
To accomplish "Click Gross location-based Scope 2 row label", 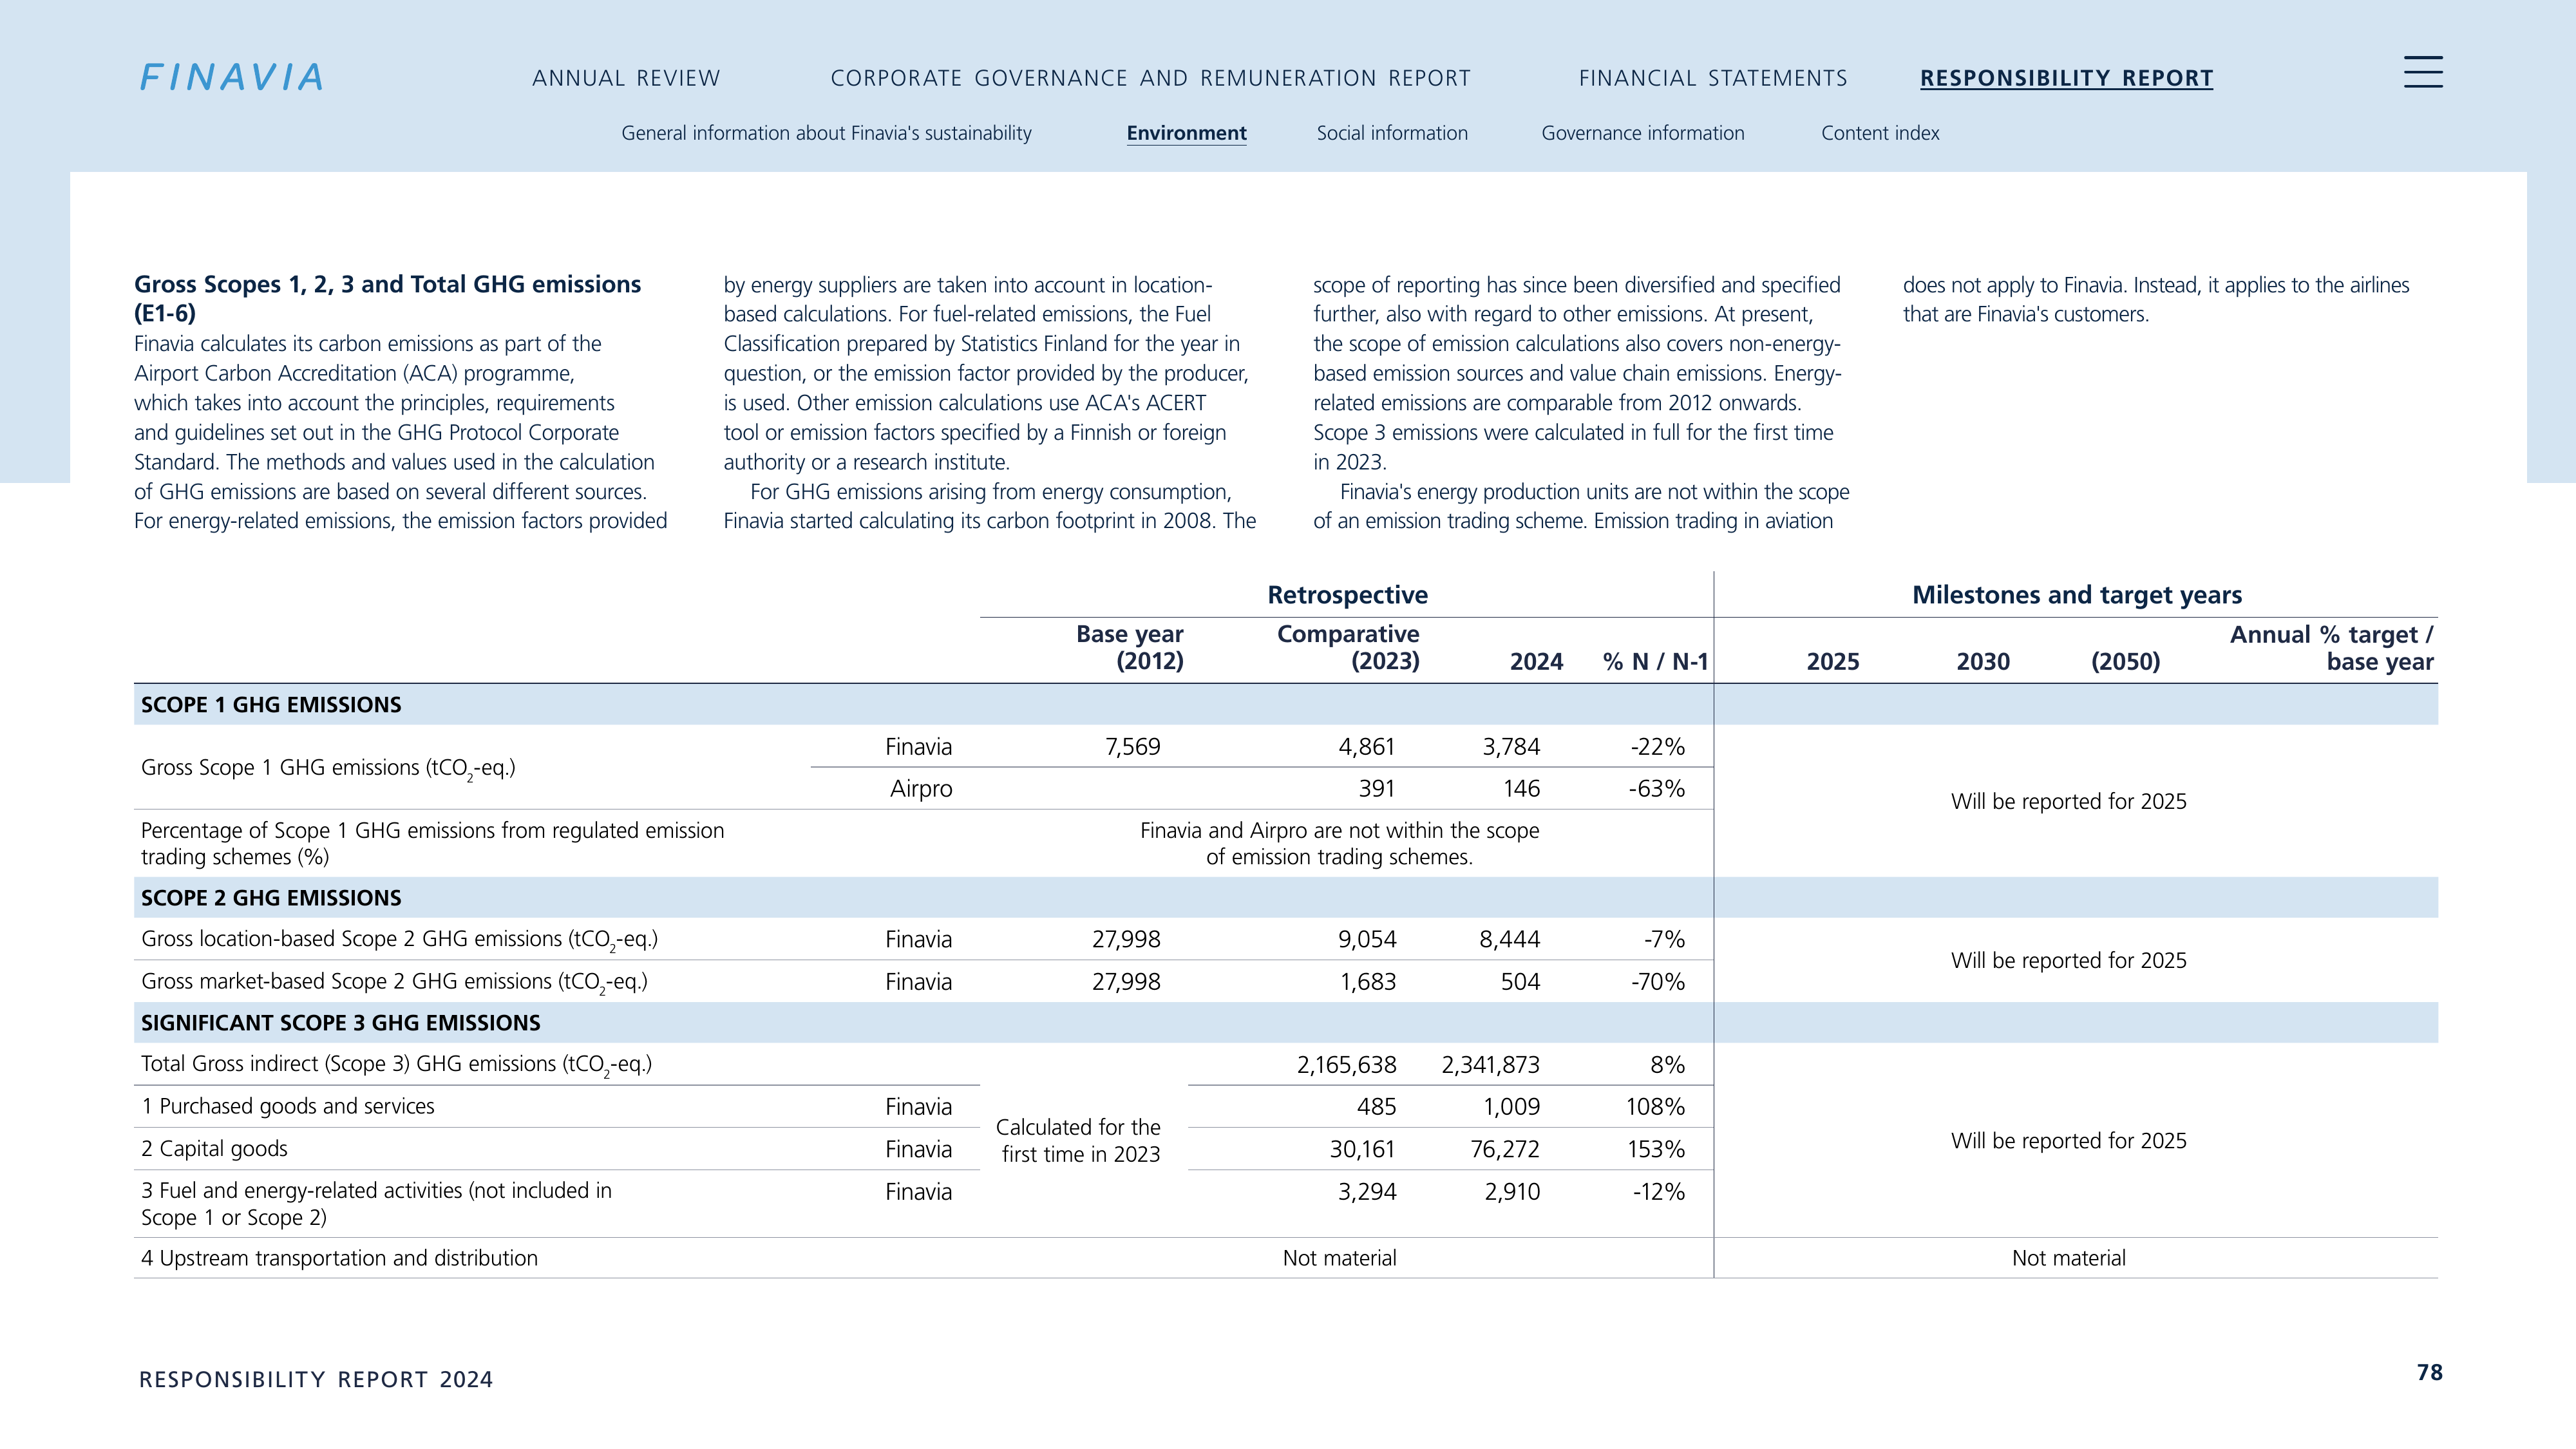I will click(399, 939).
